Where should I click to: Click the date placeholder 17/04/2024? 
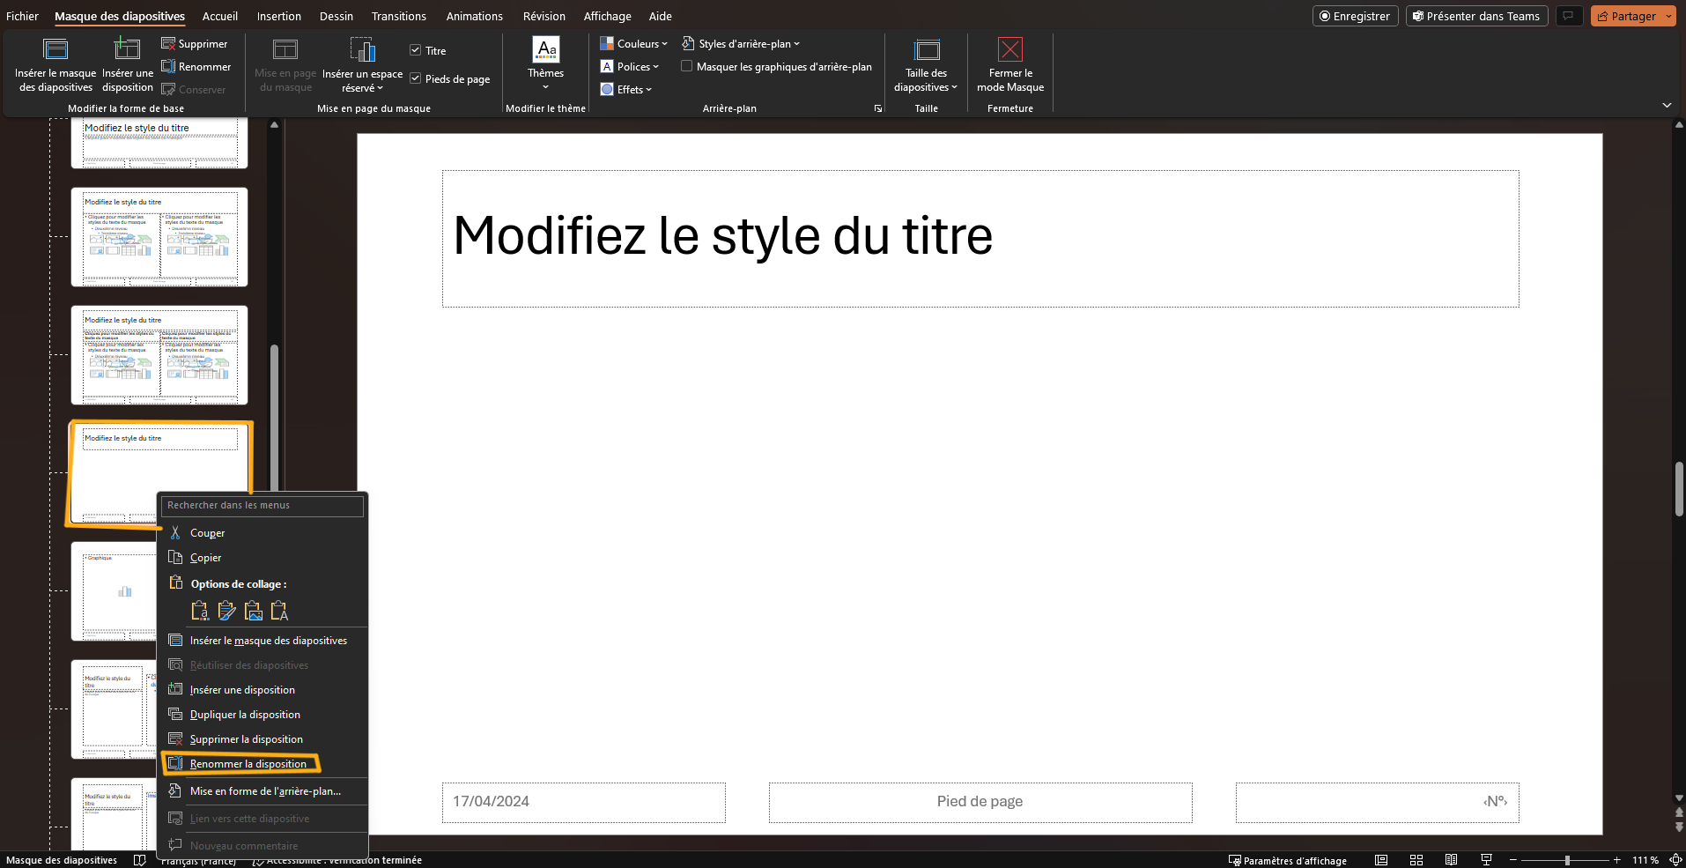[584, 803]
